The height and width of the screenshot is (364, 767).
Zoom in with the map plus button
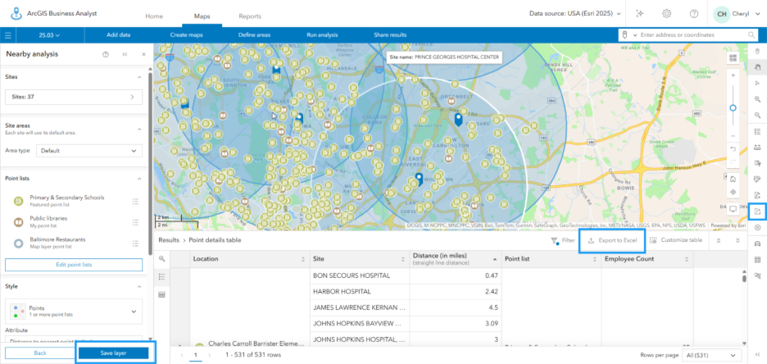tap(733, 75)
